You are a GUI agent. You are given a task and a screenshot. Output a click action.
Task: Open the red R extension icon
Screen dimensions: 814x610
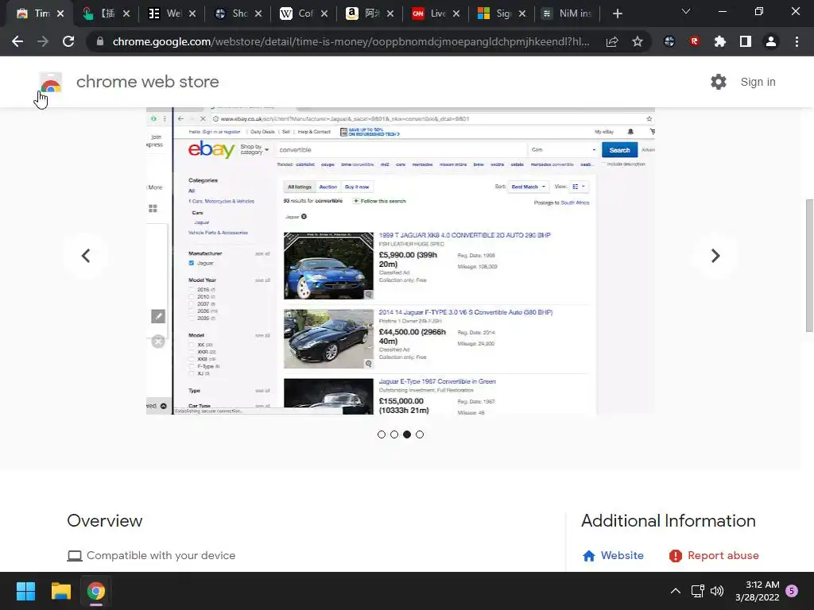click(x=695, y=41)
